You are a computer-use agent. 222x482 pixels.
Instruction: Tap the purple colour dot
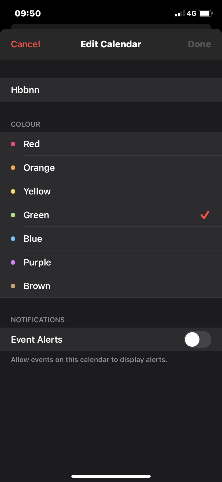point(13,262)
